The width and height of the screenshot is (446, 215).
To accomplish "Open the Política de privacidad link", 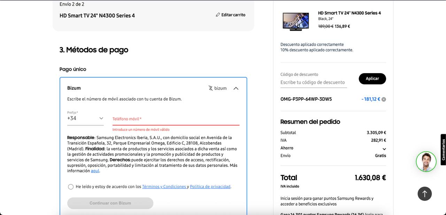I will click(210, 187).
